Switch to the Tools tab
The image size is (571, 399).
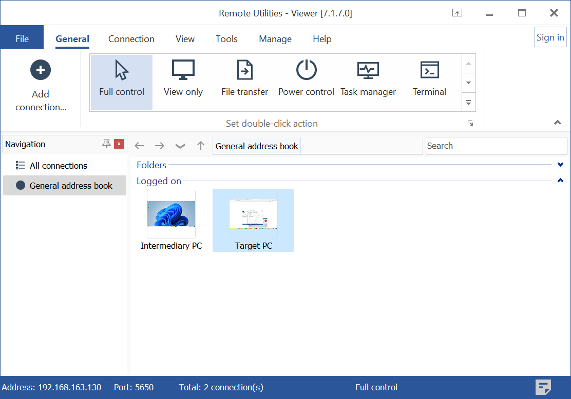(x=226, y=39)
